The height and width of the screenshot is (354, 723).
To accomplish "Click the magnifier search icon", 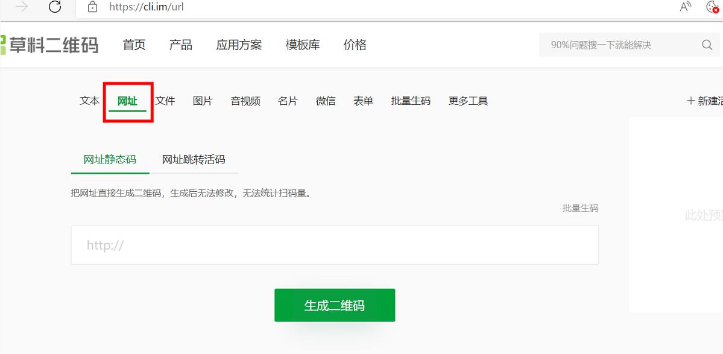I will coord(707,45).
